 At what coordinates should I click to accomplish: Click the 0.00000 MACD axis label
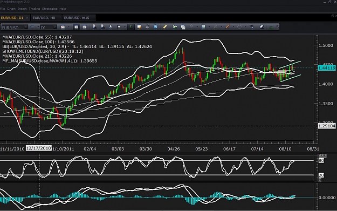327,198
